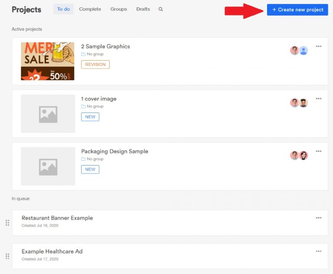Image resolution: width=333 pixels, height=274 pixels.
Task: Switch to the Groups tab
Action: pyautogui.click(x=118, y=9)
